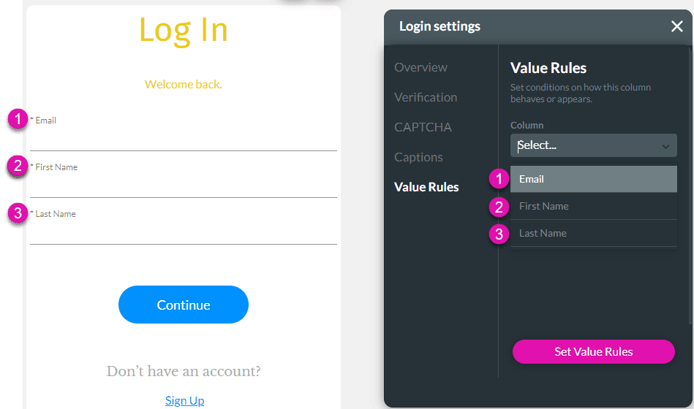Image resolution: width=694 pixels, height=409 pixels.
Task: Click the blue Continue button
Action: pyautogui.click(x=184, y=305)
